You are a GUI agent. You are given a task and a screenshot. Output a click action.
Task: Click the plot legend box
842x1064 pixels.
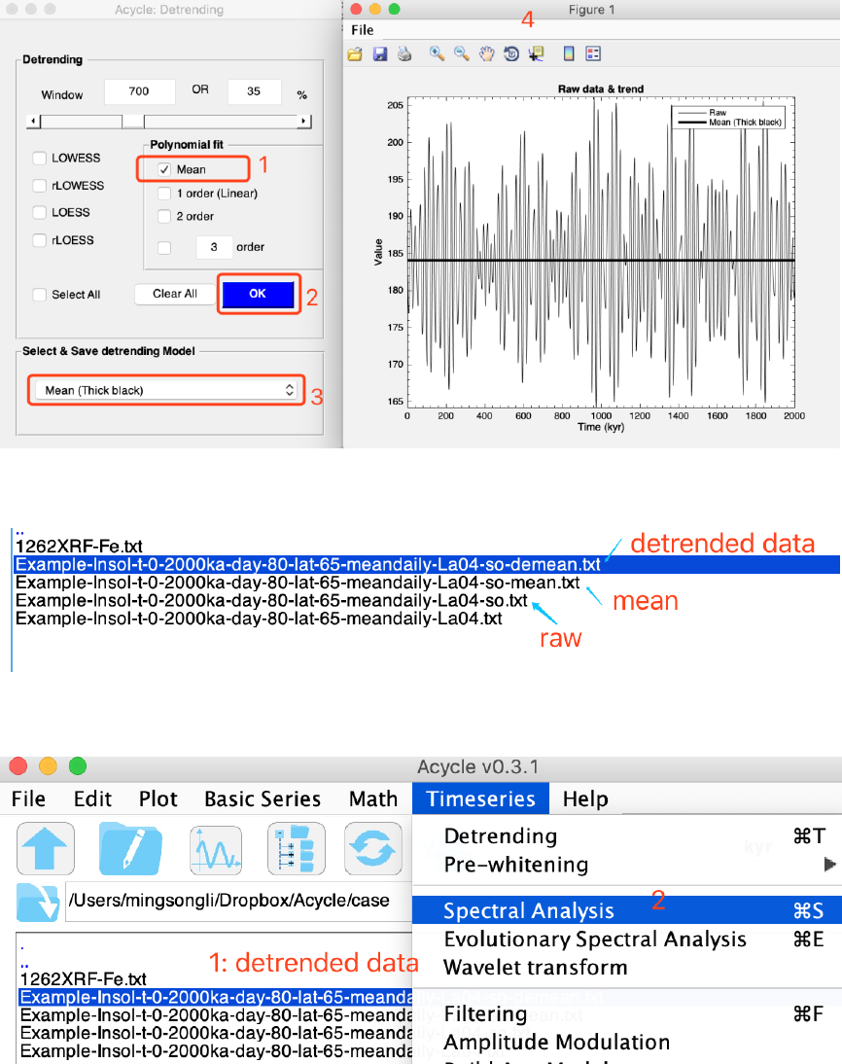(x=728, y=118)
